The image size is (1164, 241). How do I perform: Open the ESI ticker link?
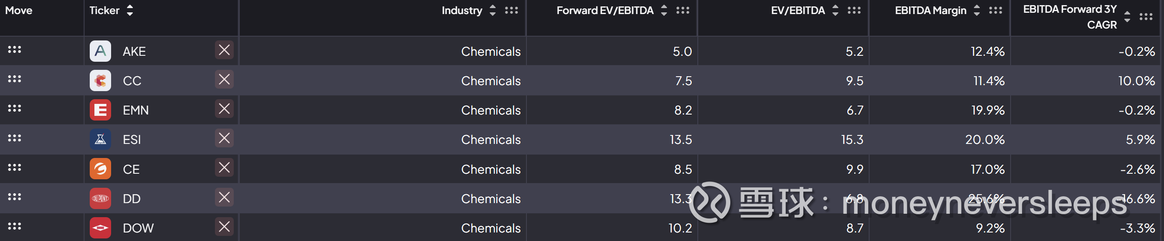pyautogui.click(x=132, y=140)
